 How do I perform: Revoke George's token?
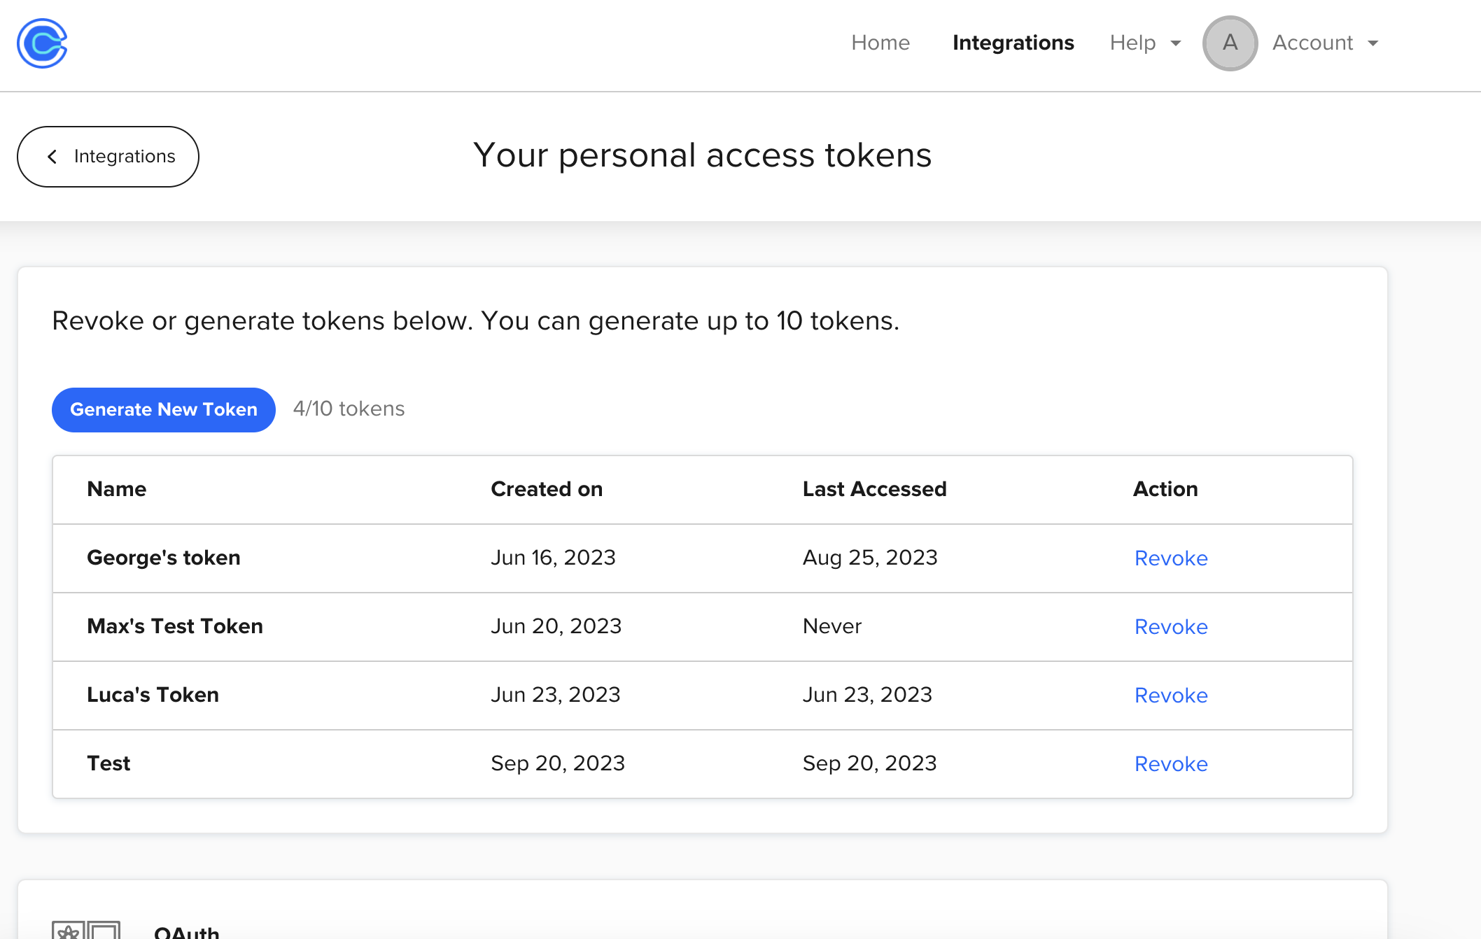pyautogui.click(x=1171, y=558)
